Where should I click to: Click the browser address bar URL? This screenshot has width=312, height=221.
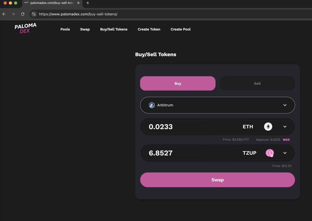click(x=78, y=14)
